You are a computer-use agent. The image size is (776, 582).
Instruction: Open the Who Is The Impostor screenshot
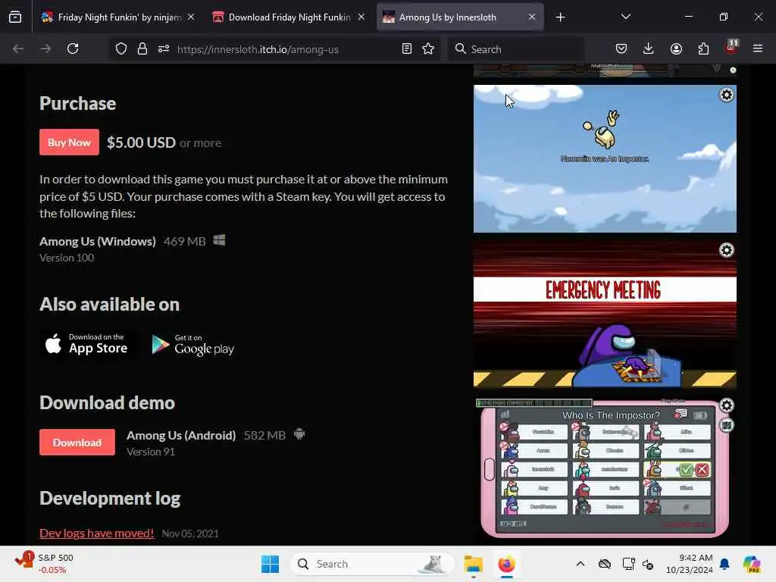[605, 468]
